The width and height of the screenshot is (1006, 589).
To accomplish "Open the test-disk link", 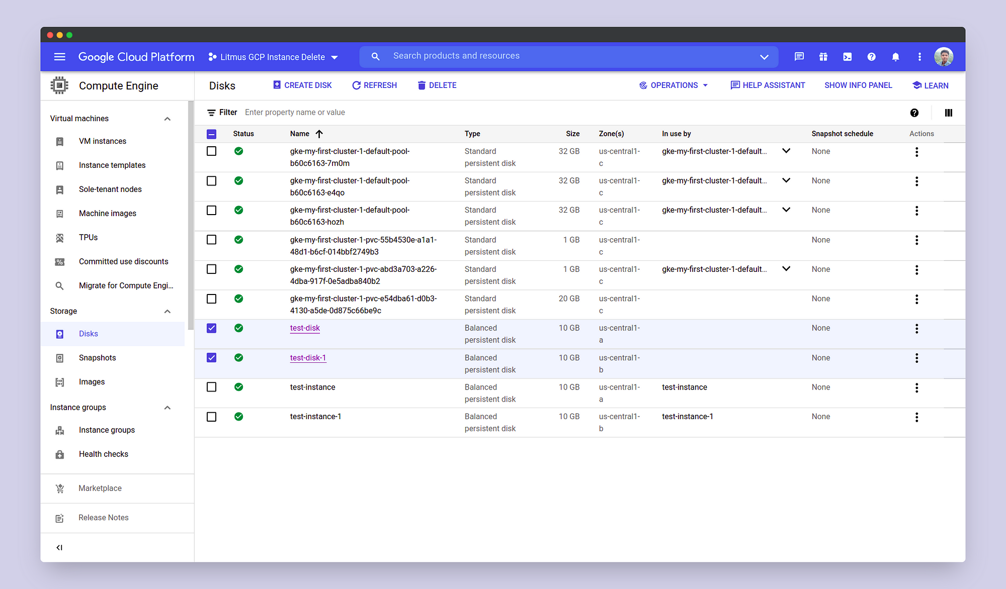I will pos(305,328).
